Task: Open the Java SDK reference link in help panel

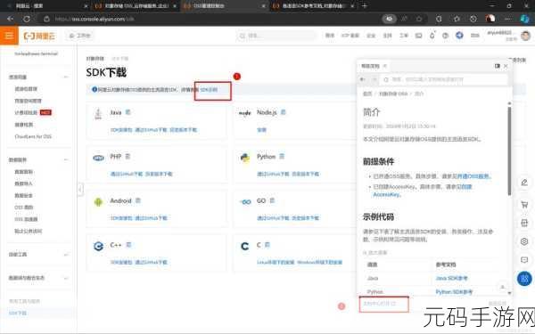Action: pos(451,279)
